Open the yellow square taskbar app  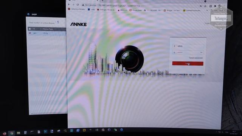84,130
